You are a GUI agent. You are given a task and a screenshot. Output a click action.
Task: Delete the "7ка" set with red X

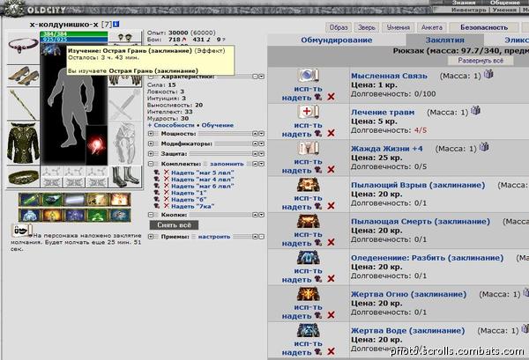click(167, 206)
